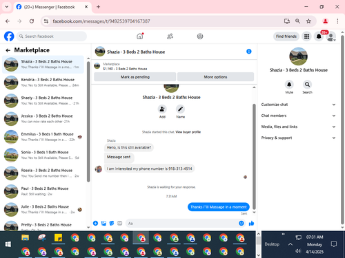This screenshot has height=258, width=345.
Task: Open Sticky Notes from taskbar
Action: (58, 237)
